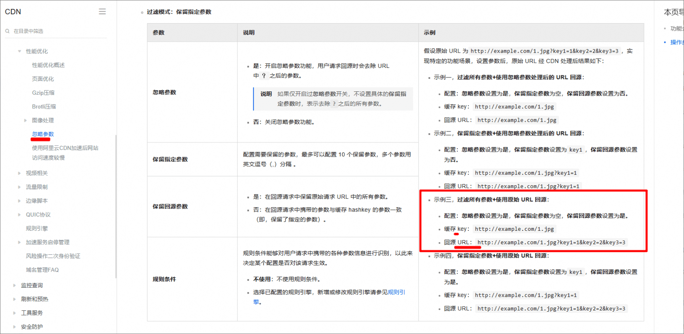This screenshot has width=684, height=334.
Task: Click 示例一 heading text
Action: point(509,77)
